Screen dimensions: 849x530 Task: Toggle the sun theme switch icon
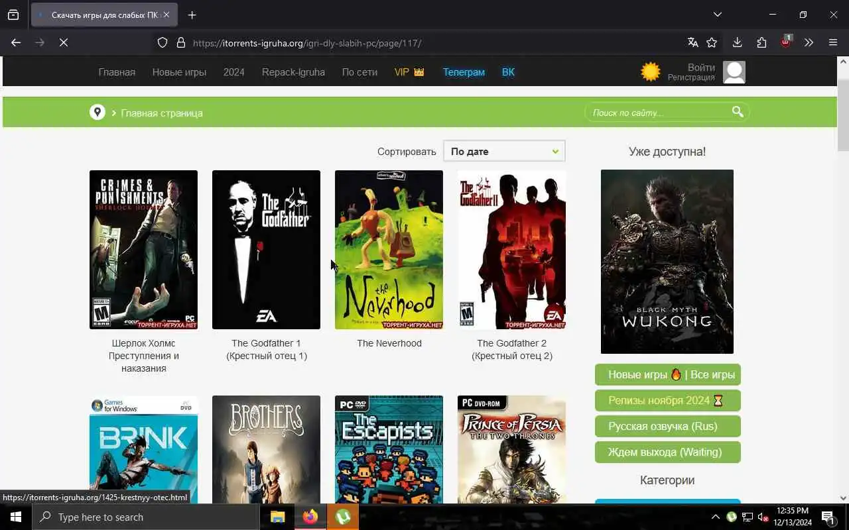[x=651, y=72]
